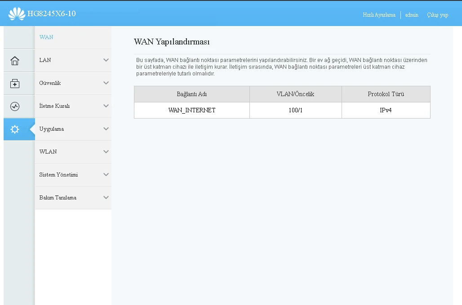
Task: Select the WAN_INTERNET connection row cell
Action: tap(192, 110)
